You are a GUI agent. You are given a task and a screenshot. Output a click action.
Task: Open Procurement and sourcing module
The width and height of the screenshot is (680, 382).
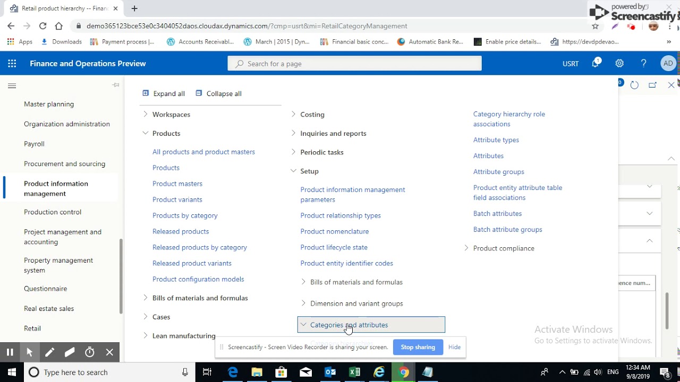64,163
